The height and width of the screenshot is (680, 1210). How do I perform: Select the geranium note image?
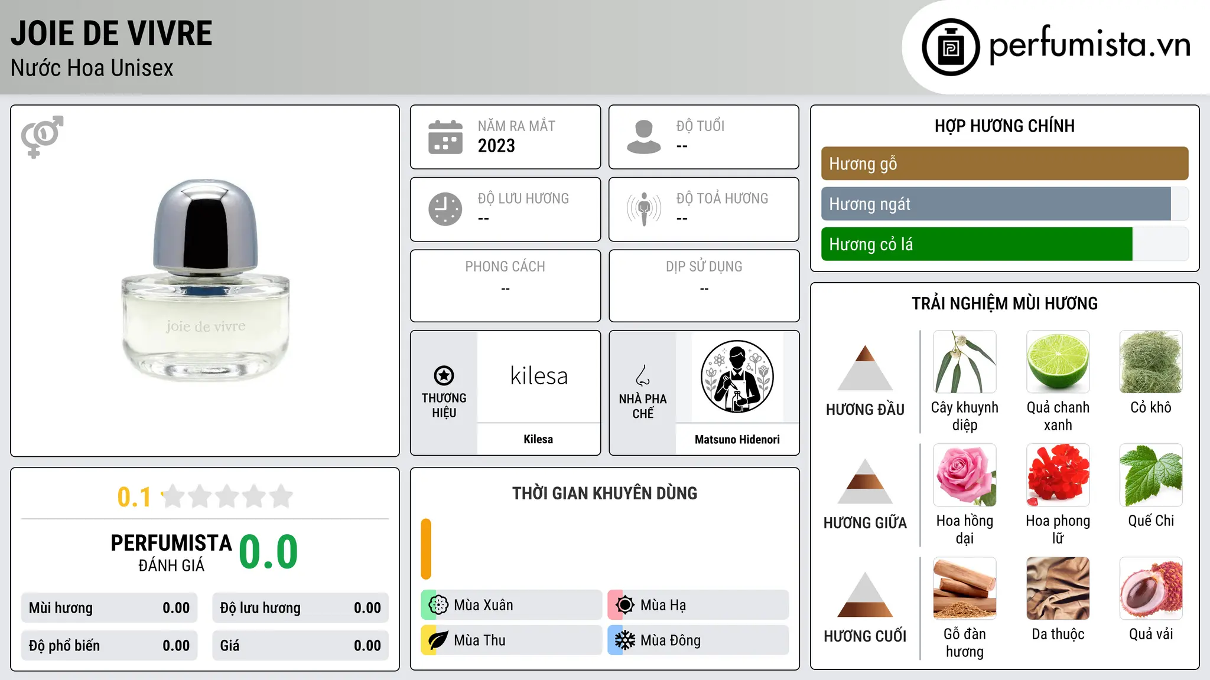1058,475
